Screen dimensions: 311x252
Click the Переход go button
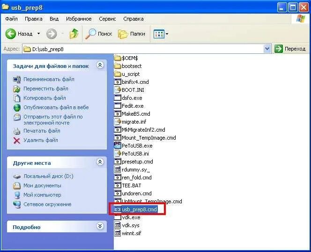click(290, 49)
